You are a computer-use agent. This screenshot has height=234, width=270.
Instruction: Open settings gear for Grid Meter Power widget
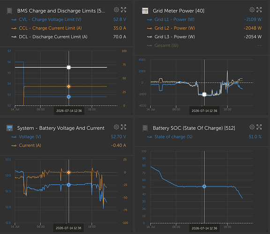[252, 10]
